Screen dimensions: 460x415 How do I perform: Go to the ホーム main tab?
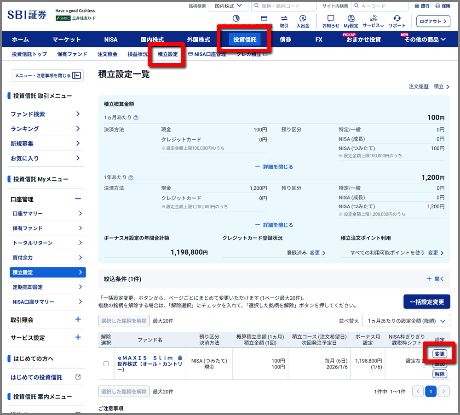[20, 40]
